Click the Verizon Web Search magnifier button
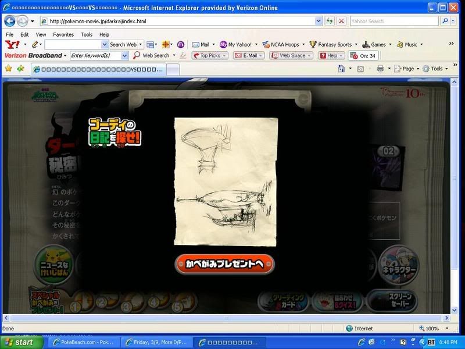 point(151,55)
